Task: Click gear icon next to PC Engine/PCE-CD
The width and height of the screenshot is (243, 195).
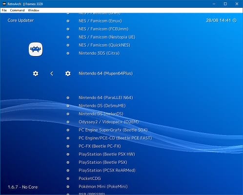Action: [x=68, y=138]
